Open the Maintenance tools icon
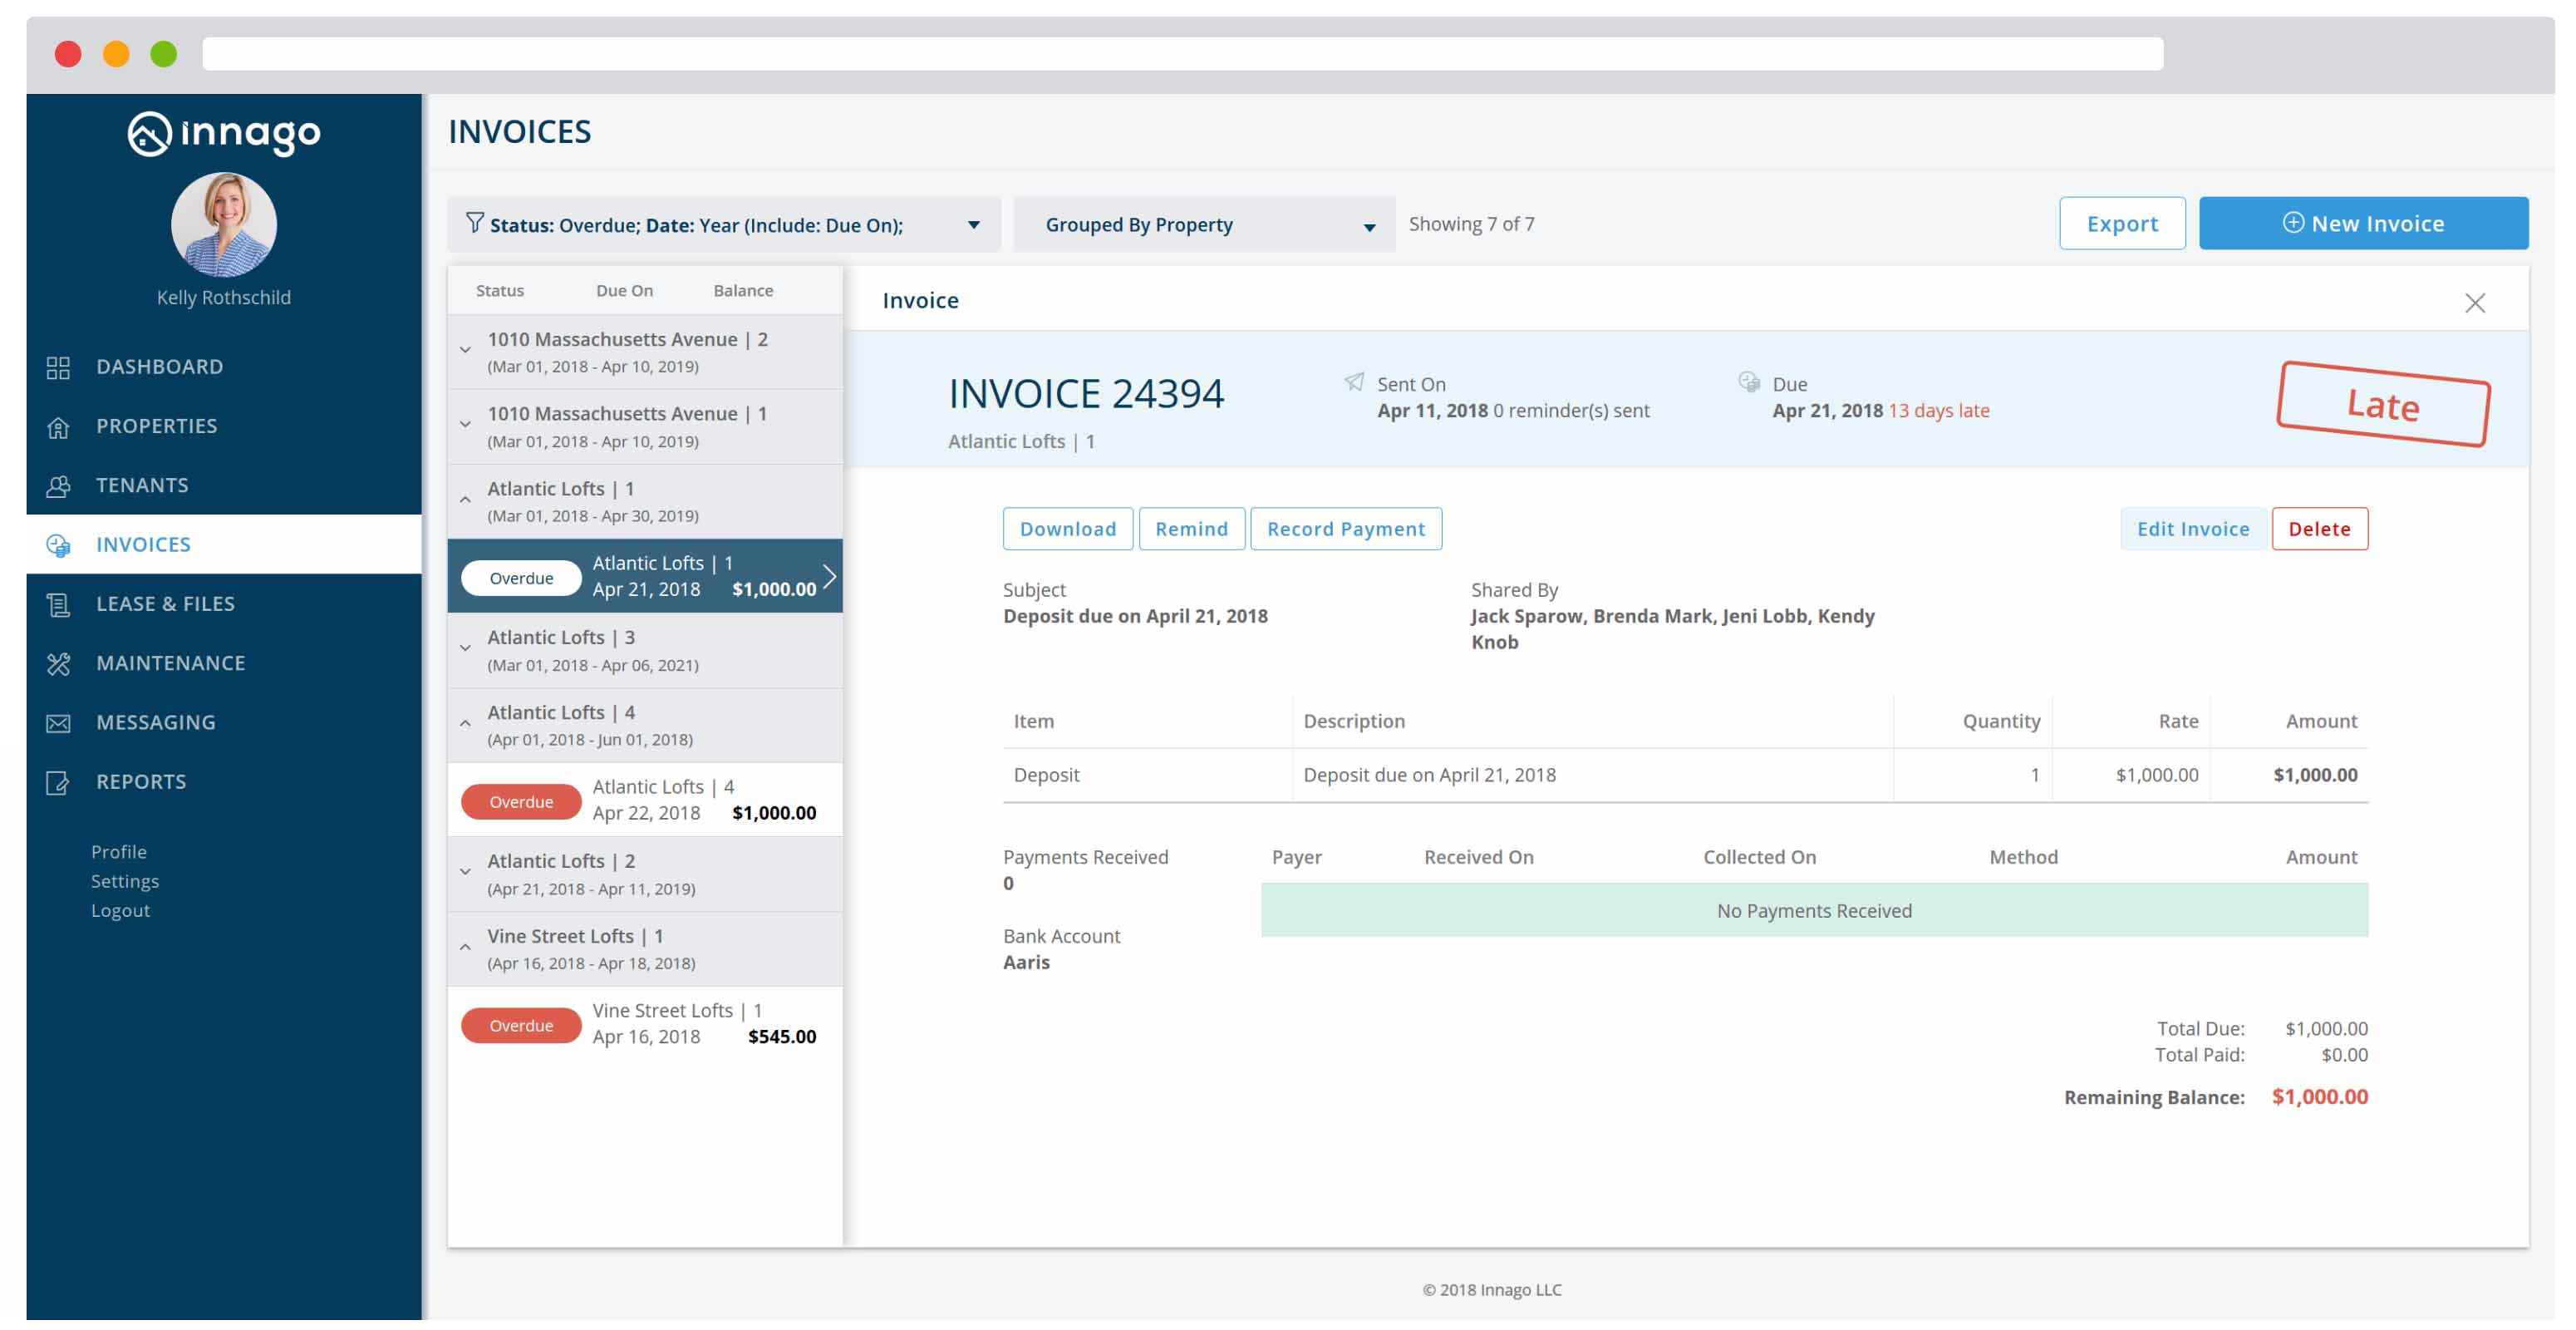Screen dimensions: 2576x1330 pos(58,665)
